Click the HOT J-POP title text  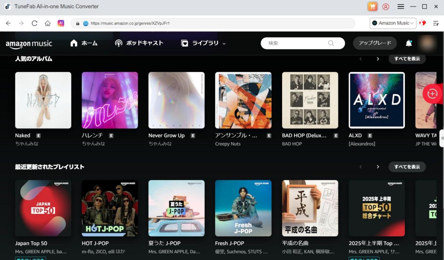click(x=95, y=243)
